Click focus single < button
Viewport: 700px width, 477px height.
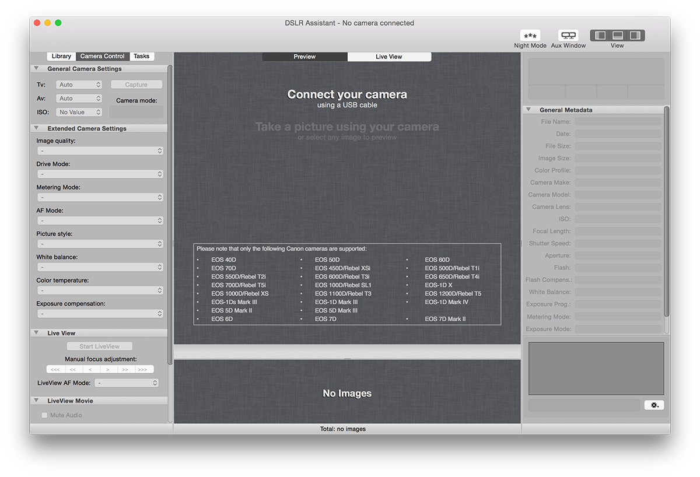click(90, 369)
